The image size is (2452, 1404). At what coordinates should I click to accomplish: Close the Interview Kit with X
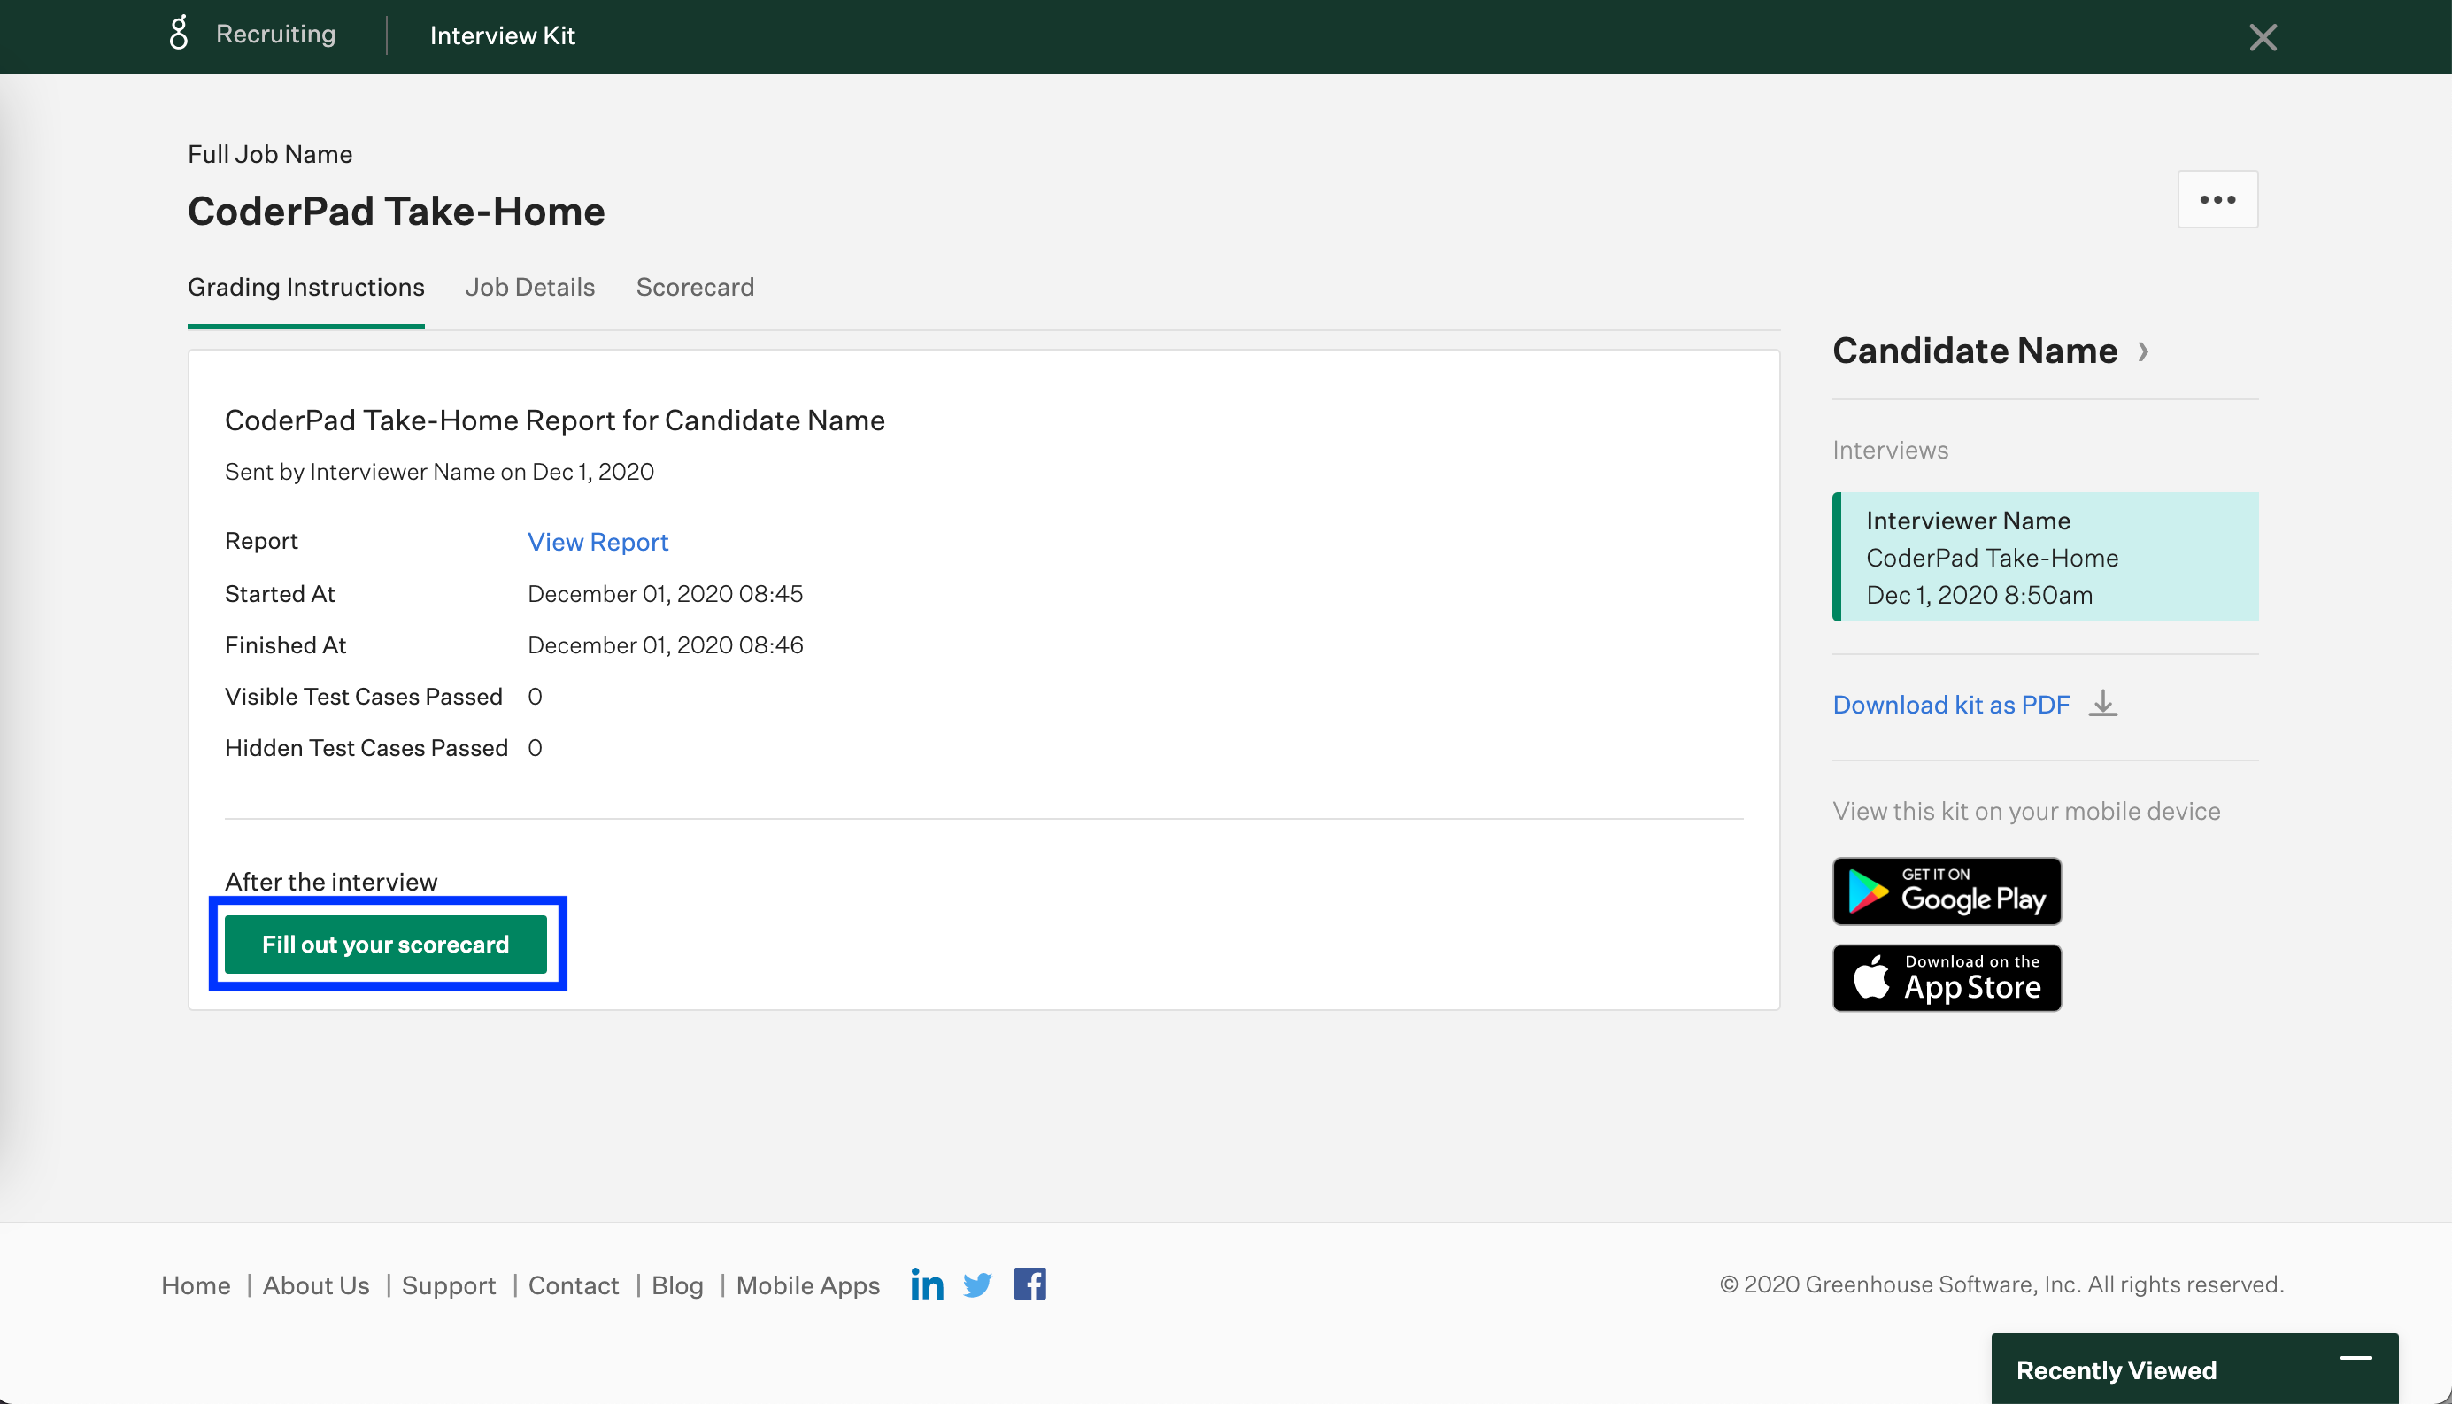coord(2262,37)
